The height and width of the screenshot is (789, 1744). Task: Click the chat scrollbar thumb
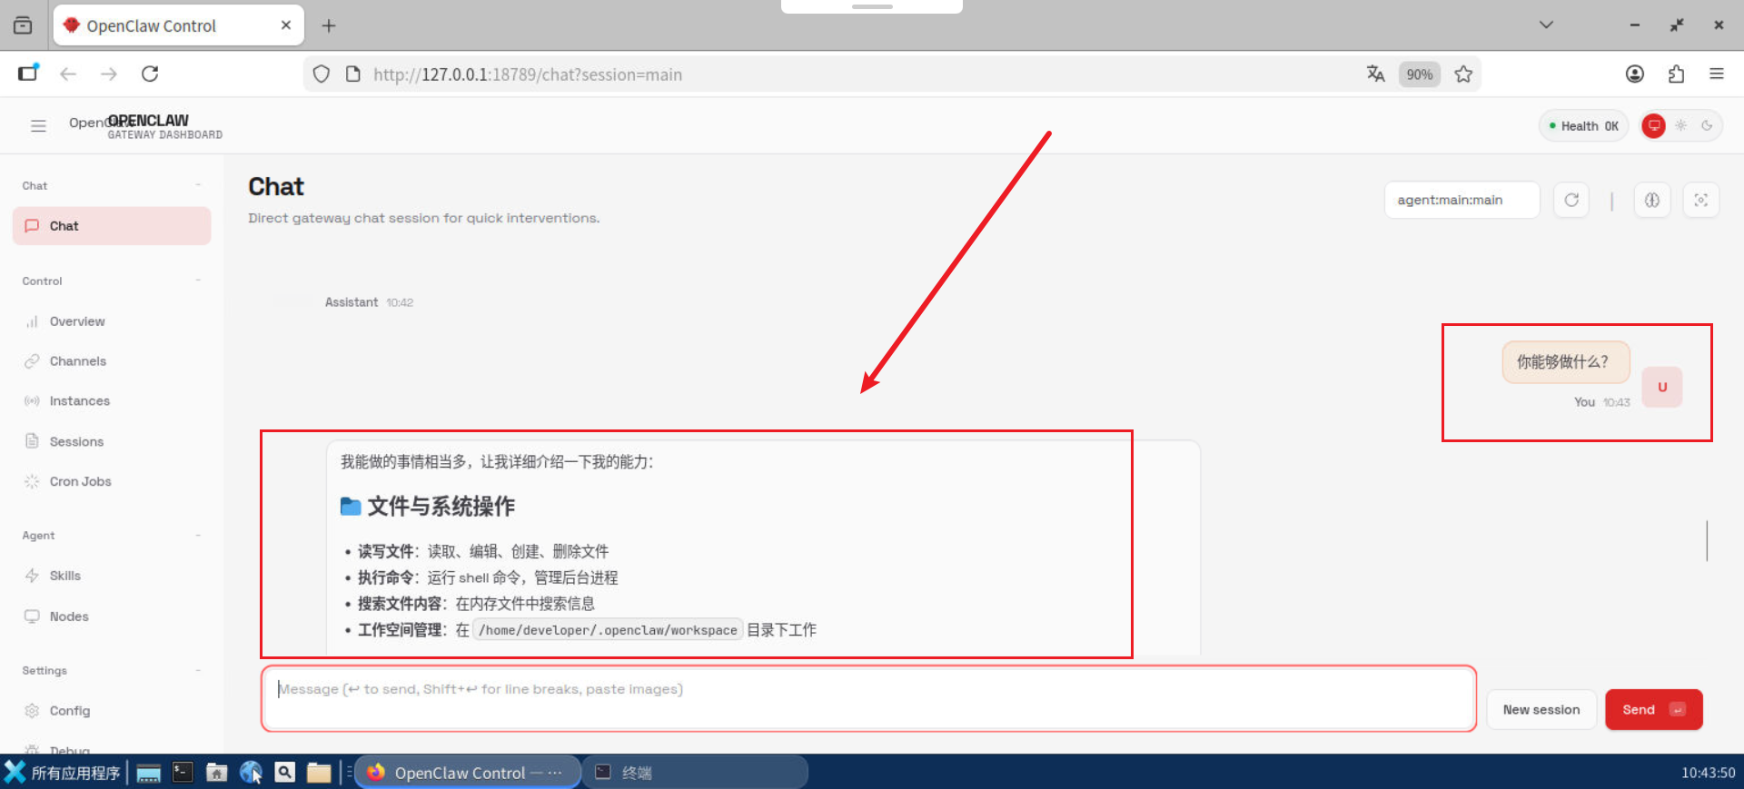[1707, 540]
